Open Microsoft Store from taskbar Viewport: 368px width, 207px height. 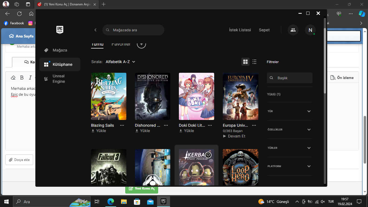tap(137, 202)
